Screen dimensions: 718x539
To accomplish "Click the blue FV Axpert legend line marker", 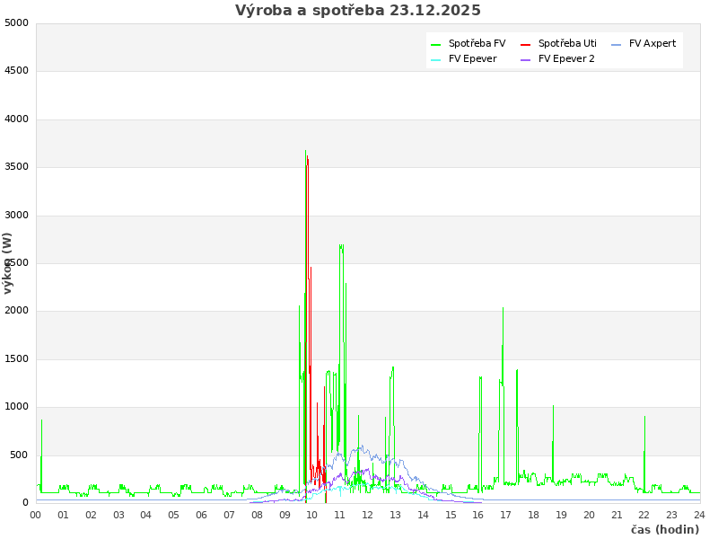I will tap(616, 44).
